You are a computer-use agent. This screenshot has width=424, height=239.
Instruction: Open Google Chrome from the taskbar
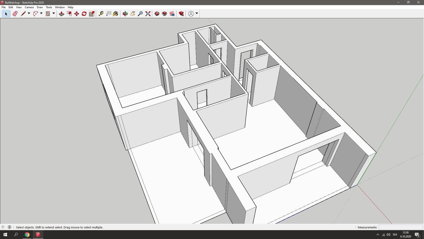[27, 234]
